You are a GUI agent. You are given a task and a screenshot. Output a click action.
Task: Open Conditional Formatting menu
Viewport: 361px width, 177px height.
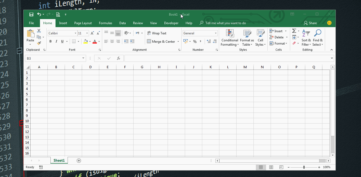coord(230,38)
